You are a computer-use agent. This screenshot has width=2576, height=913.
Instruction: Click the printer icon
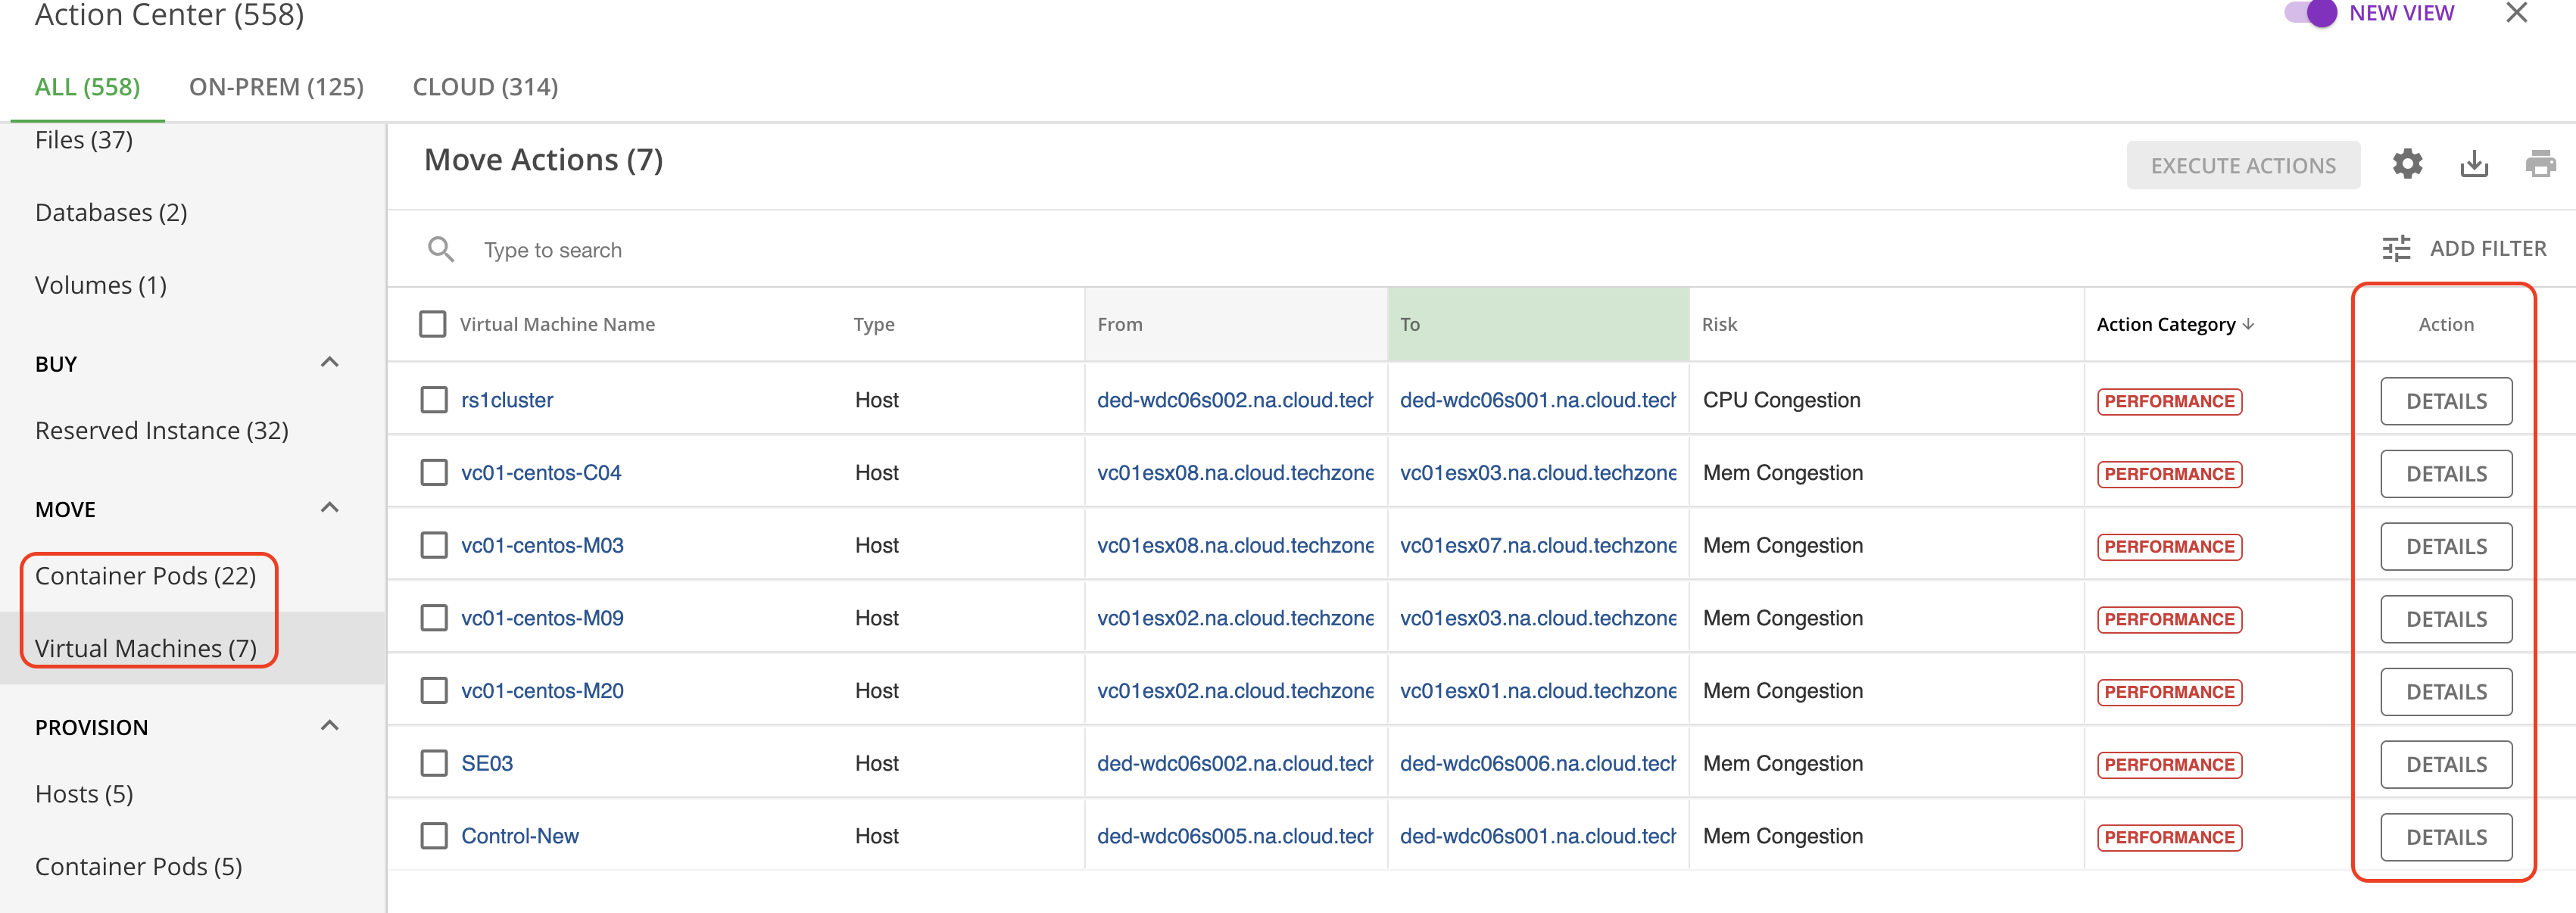(x=2540, y=164)
